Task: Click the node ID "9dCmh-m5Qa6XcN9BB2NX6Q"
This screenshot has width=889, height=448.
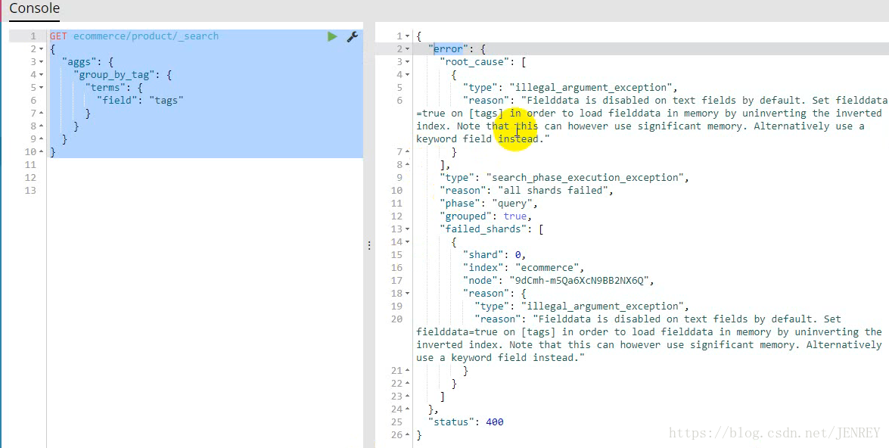Action: tap(580, 281)
